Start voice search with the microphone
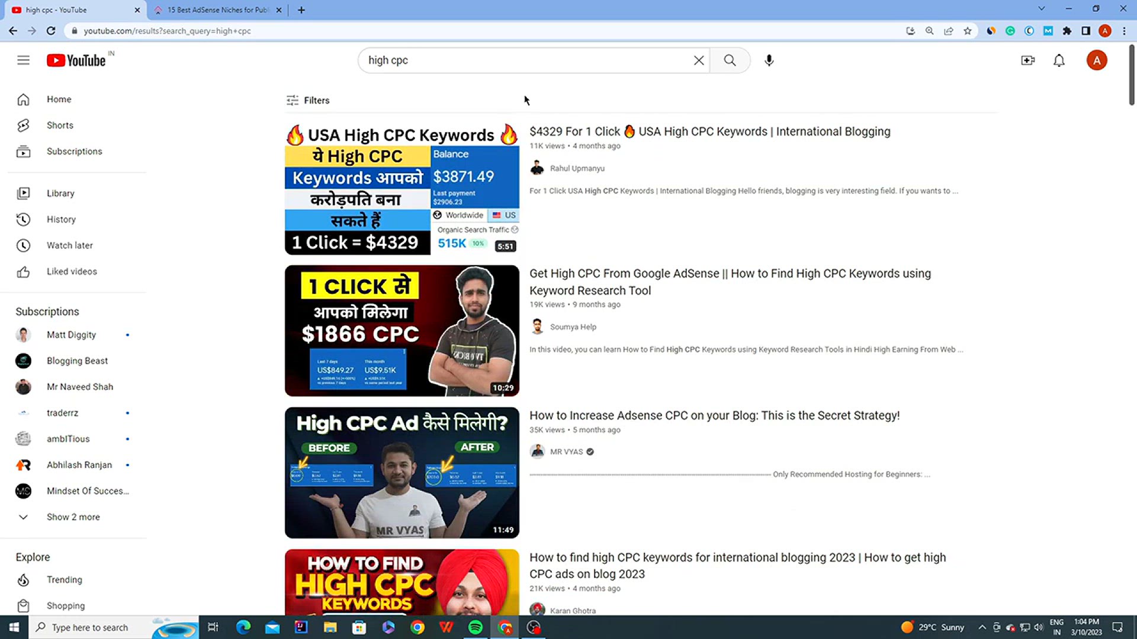1137x639 pixels. pyautogui.click(x=769, y=60)
